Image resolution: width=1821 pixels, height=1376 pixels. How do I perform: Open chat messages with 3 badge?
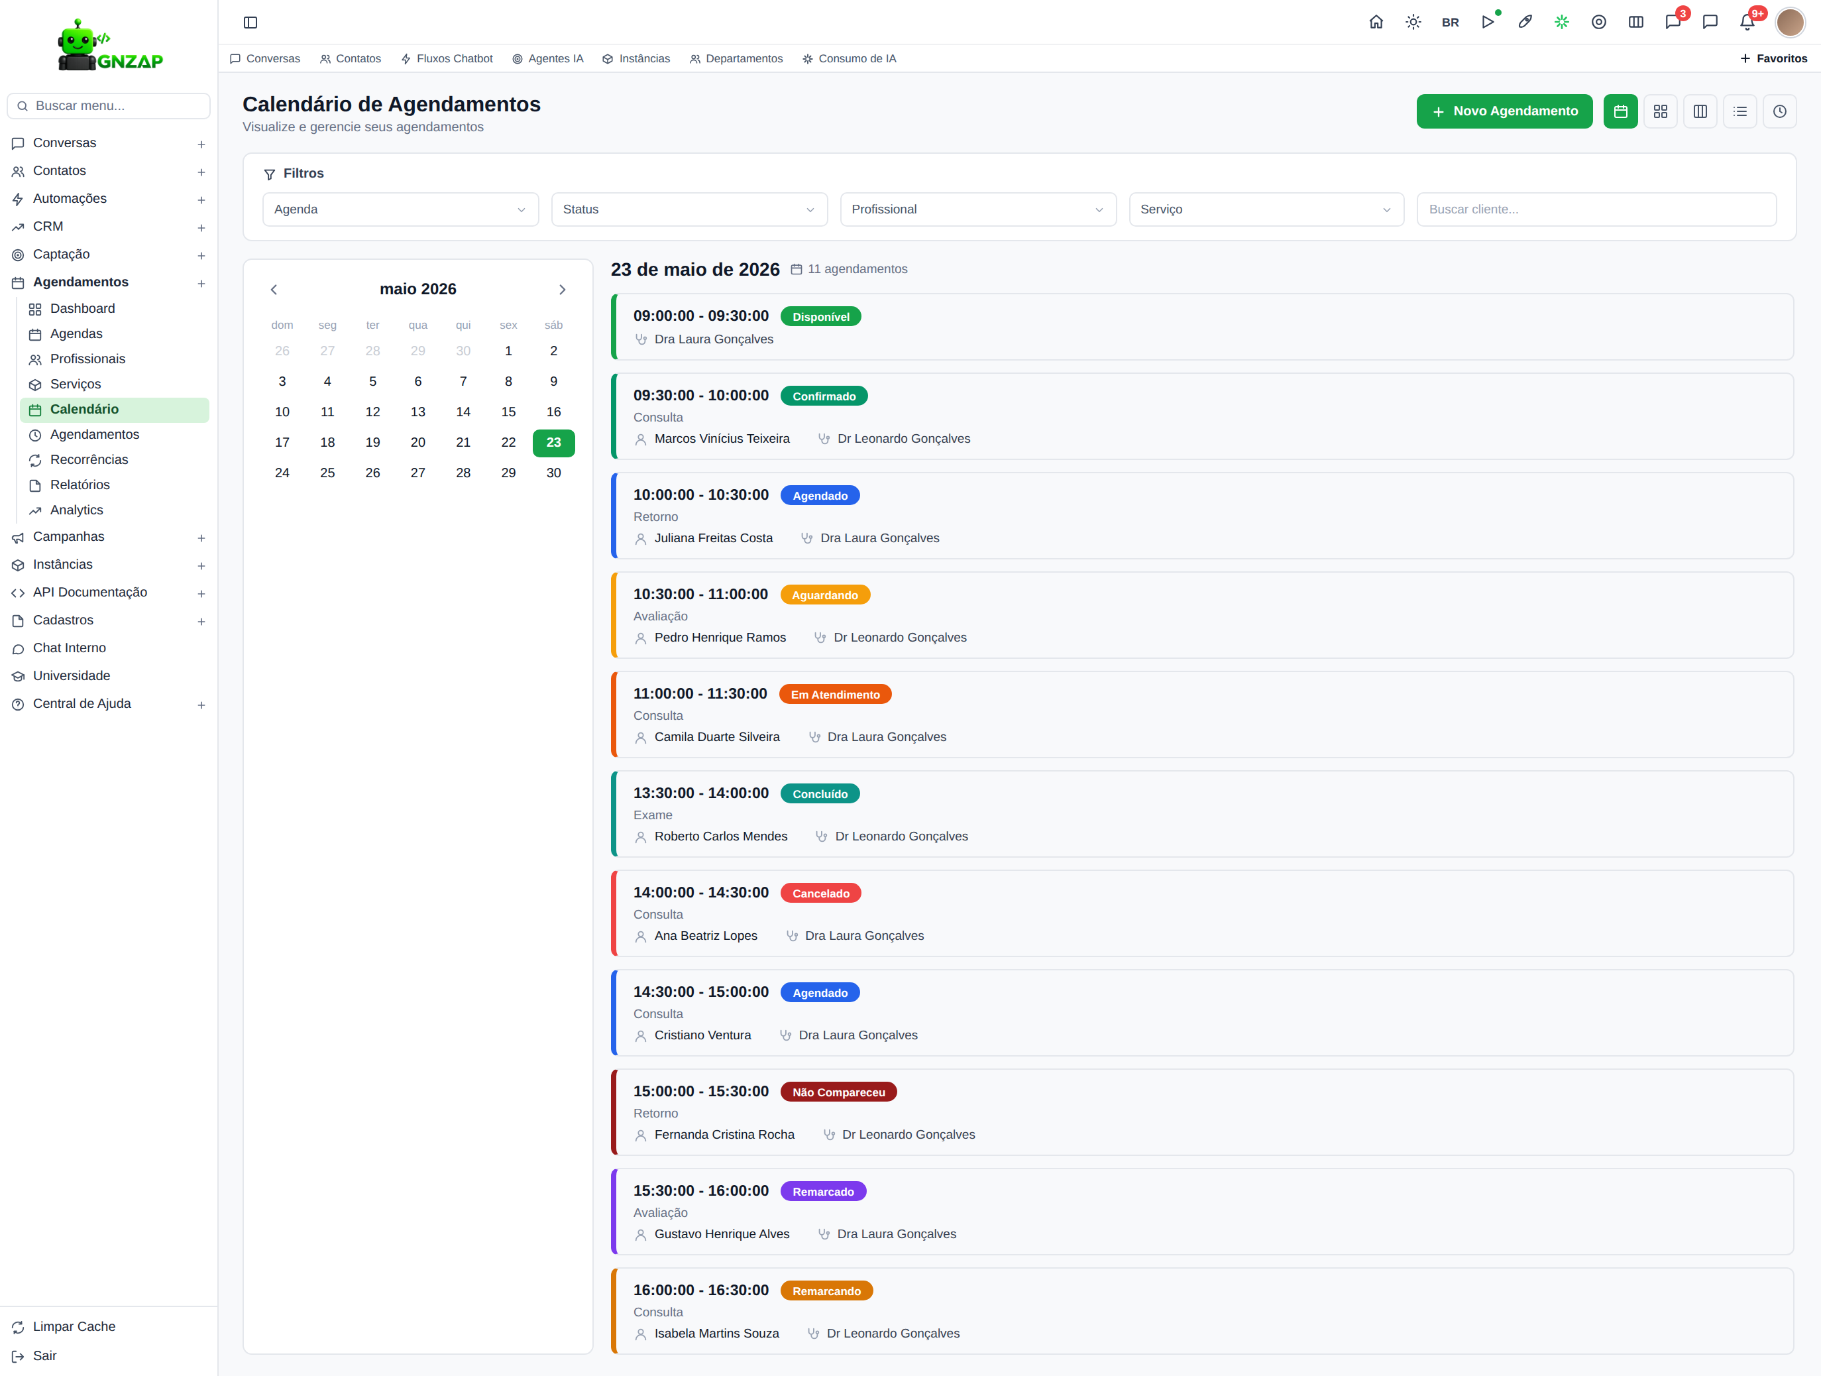click(x=1673, y=23)
